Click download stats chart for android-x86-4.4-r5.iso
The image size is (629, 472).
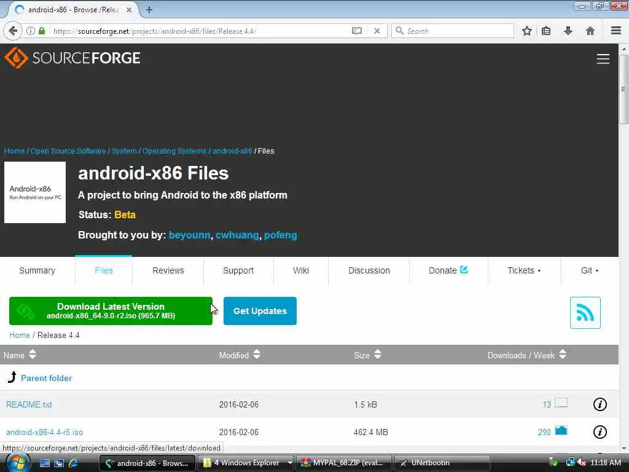(x=561, y=431)
